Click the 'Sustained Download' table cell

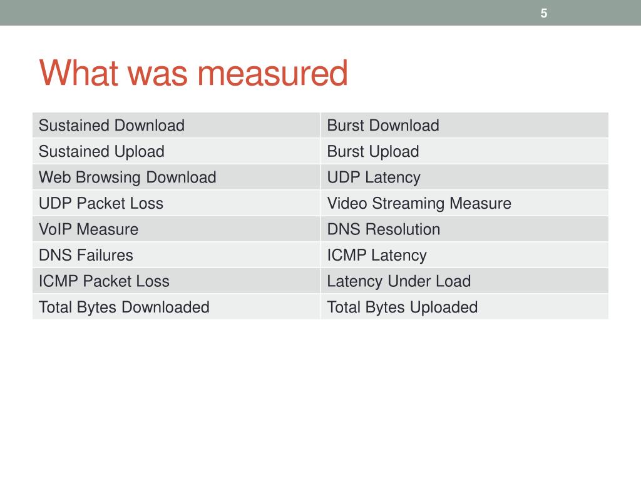pos(176,125)
